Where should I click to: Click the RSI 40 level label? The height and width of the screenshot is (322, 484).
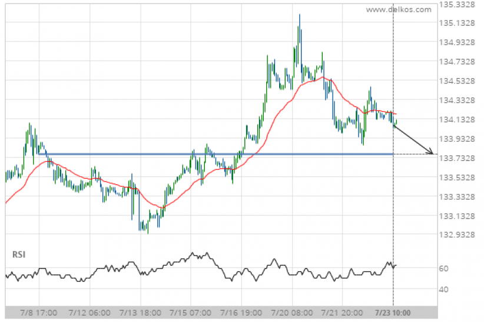(x=443, y=290)
